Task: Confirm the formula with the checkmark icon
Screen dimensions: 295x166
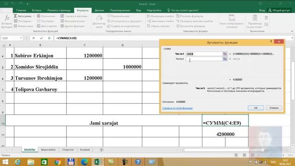Action: pos(41,38)
